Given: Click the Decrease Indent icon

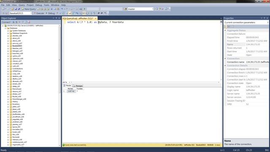Looking at the screenshot, I should click(99, 13).
